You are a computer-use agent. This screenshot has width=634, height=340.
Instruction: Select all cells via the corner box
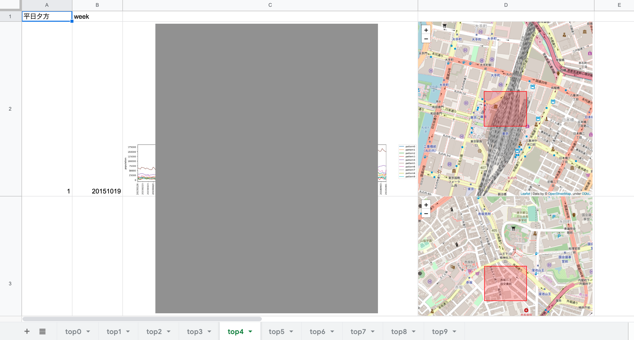click(x=10, y=5)
